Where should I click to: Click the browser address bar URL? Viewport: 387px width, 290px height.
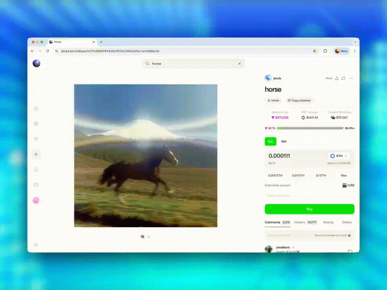[110, 51]
